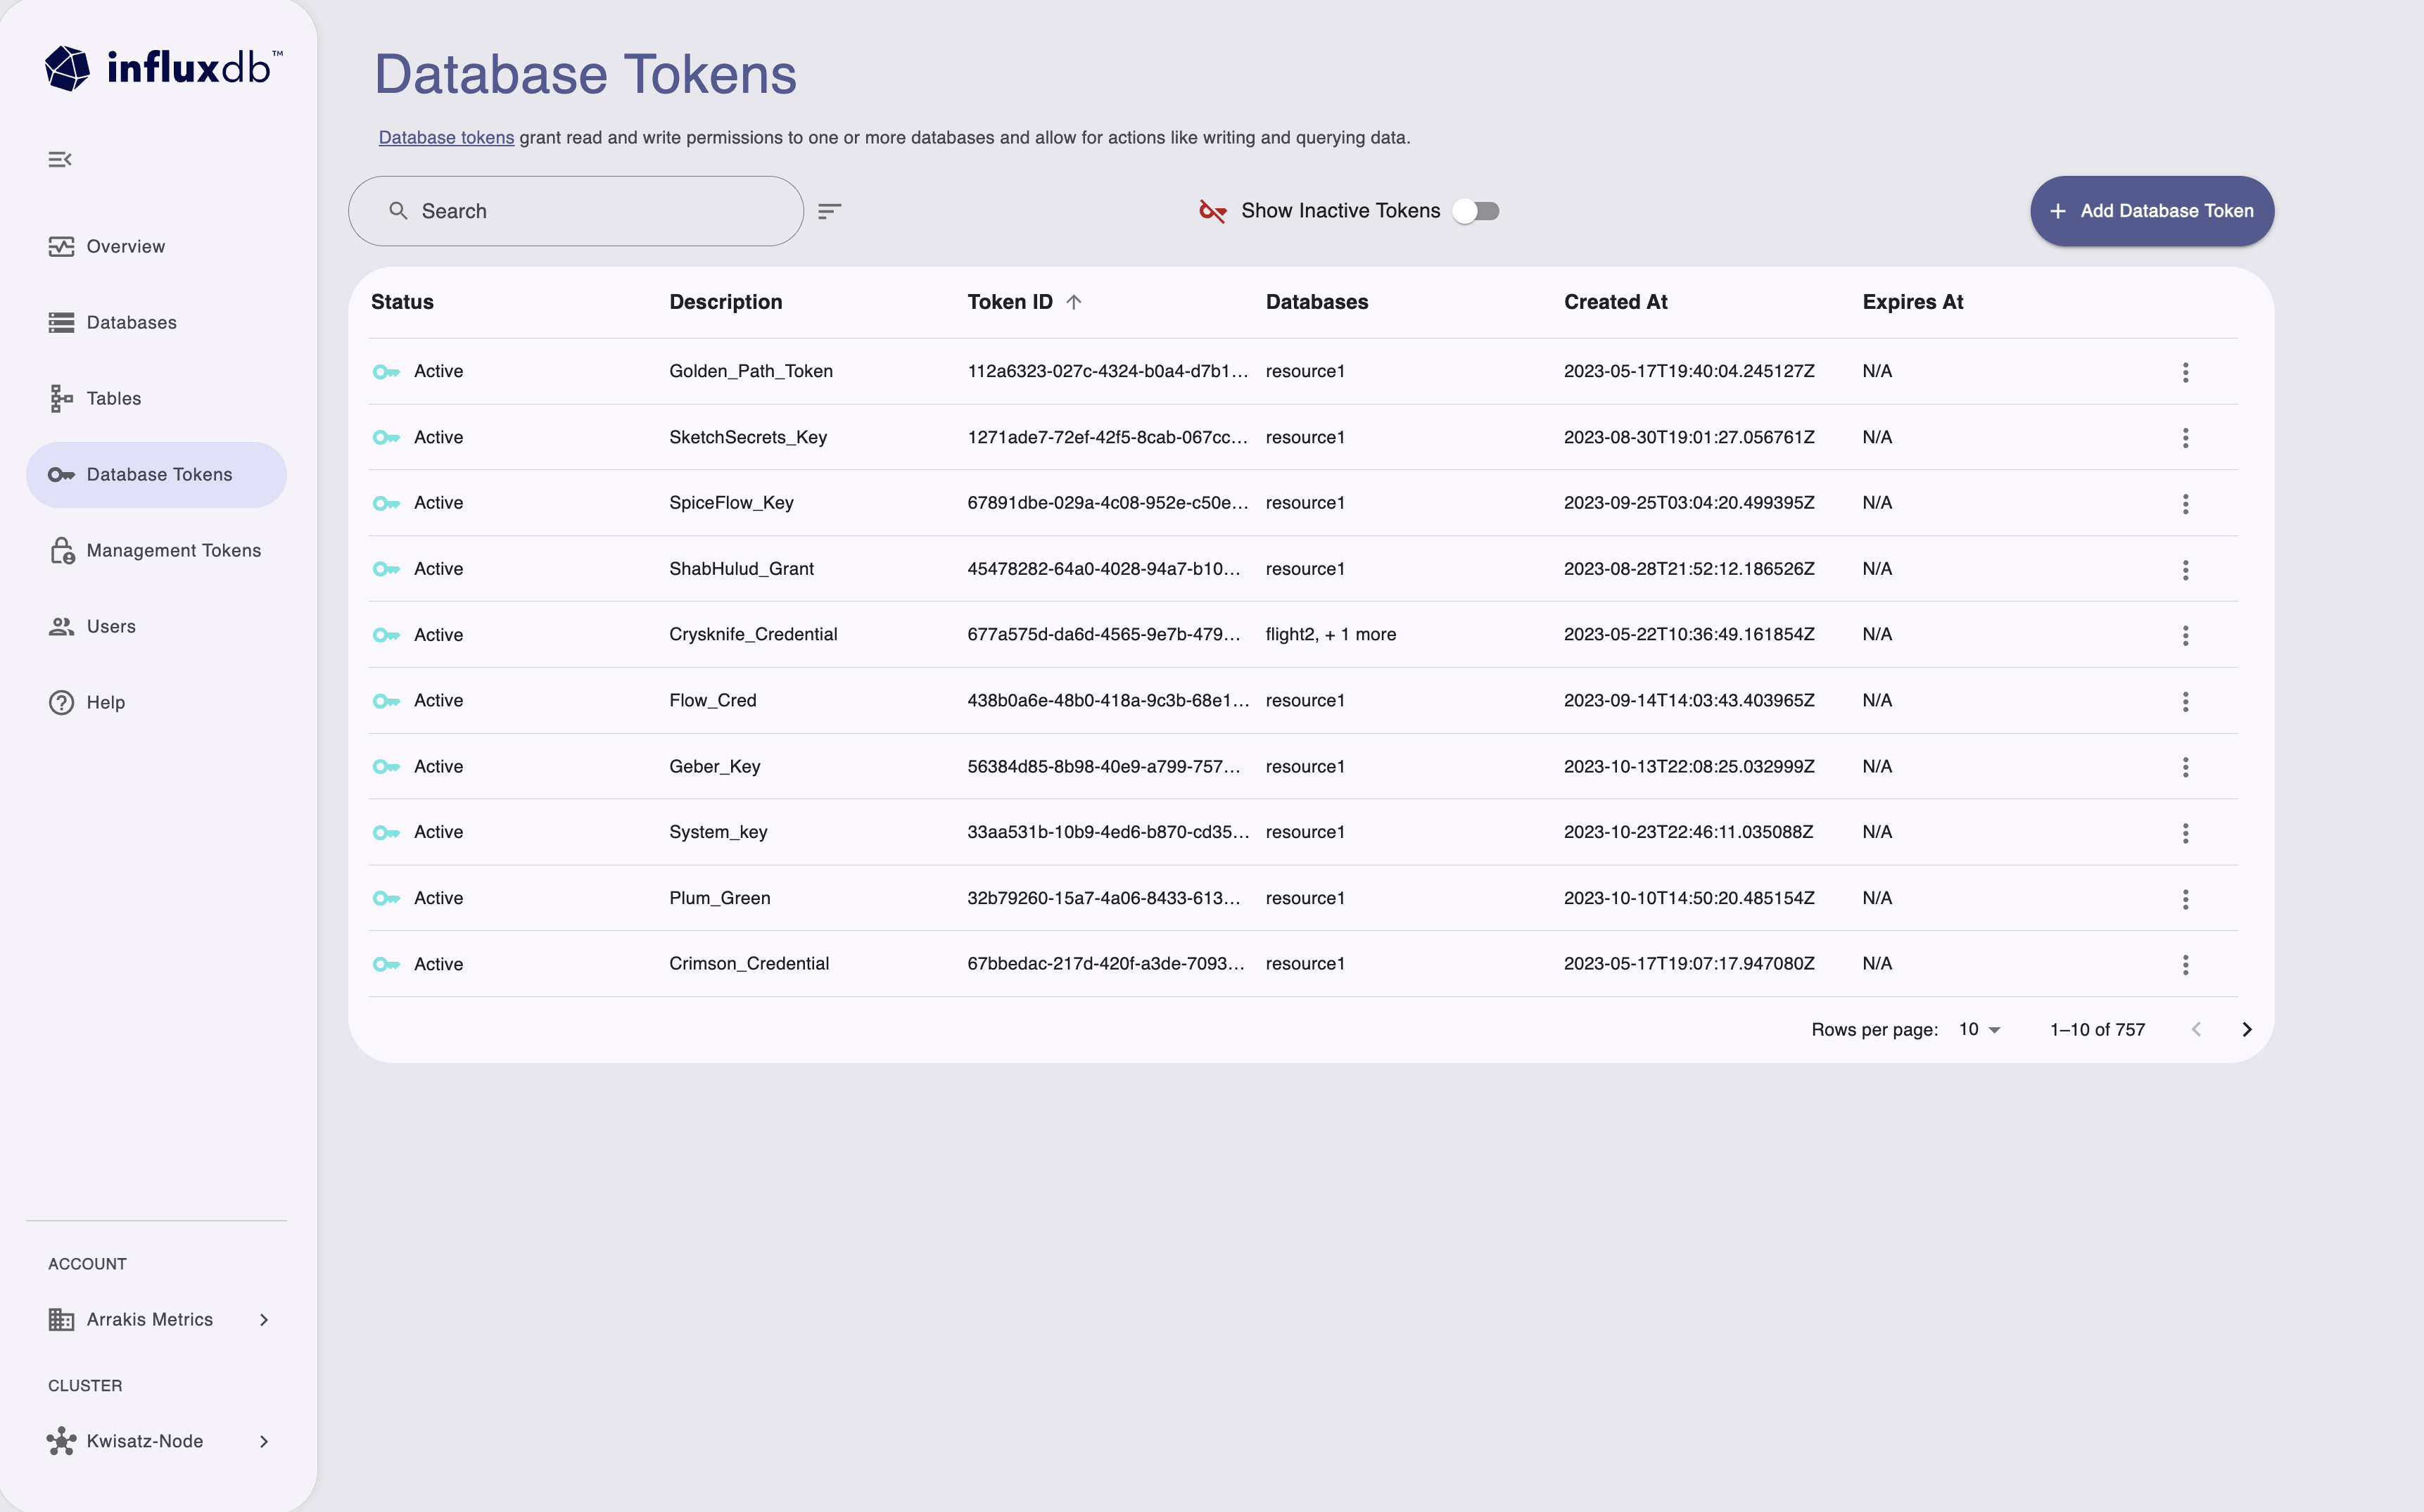Click the key icon of Geber_Key
Screen dimensions: 2424x1512
(386, 767)
